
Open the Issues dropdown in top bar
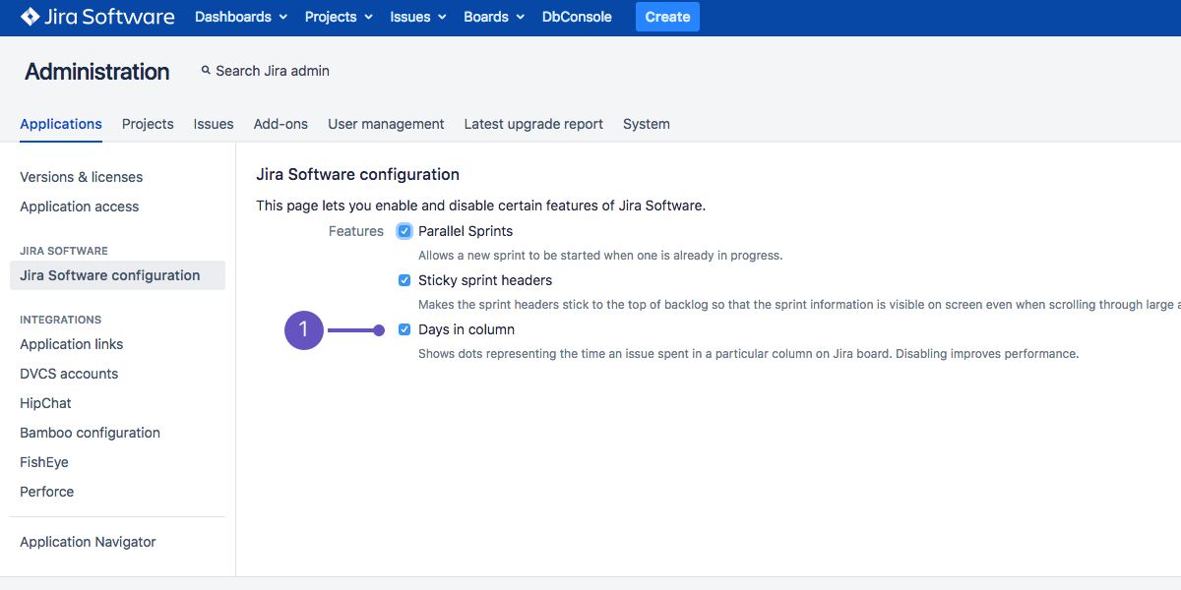click(x=418, y=17)
